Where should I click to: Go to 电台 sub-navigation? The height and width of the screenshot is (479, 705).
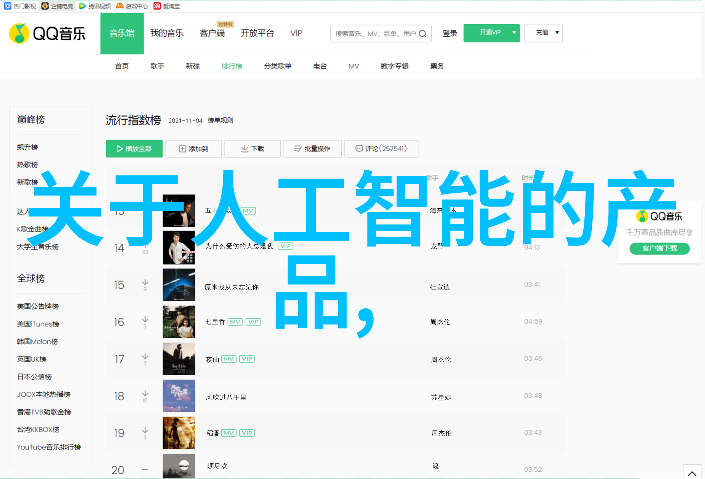click(x=320, y=66)
